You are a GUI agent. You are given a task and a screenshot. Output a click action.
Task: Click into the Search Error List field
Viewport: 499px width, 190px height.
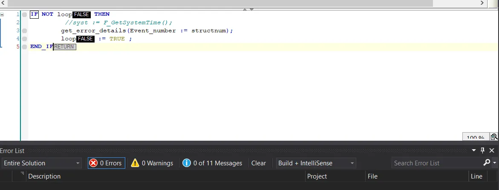pyautogui.click(x=437, y=163)
